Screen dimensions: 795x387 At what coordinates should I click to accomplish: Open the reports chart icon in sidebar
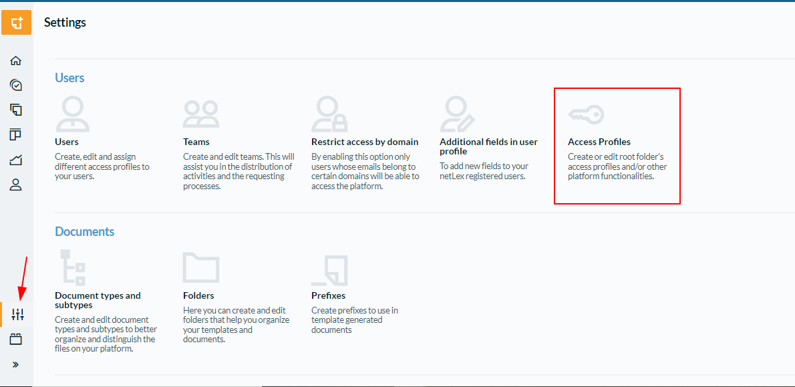click(16, 160)
